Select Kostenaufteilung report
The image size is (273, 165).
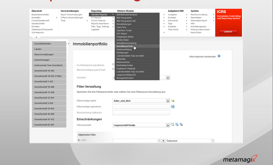pyautogui.click(x=124, y=50)
